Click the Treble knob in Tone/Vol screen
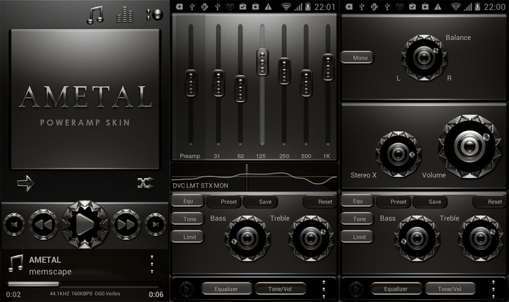 (x=481, y=238)
